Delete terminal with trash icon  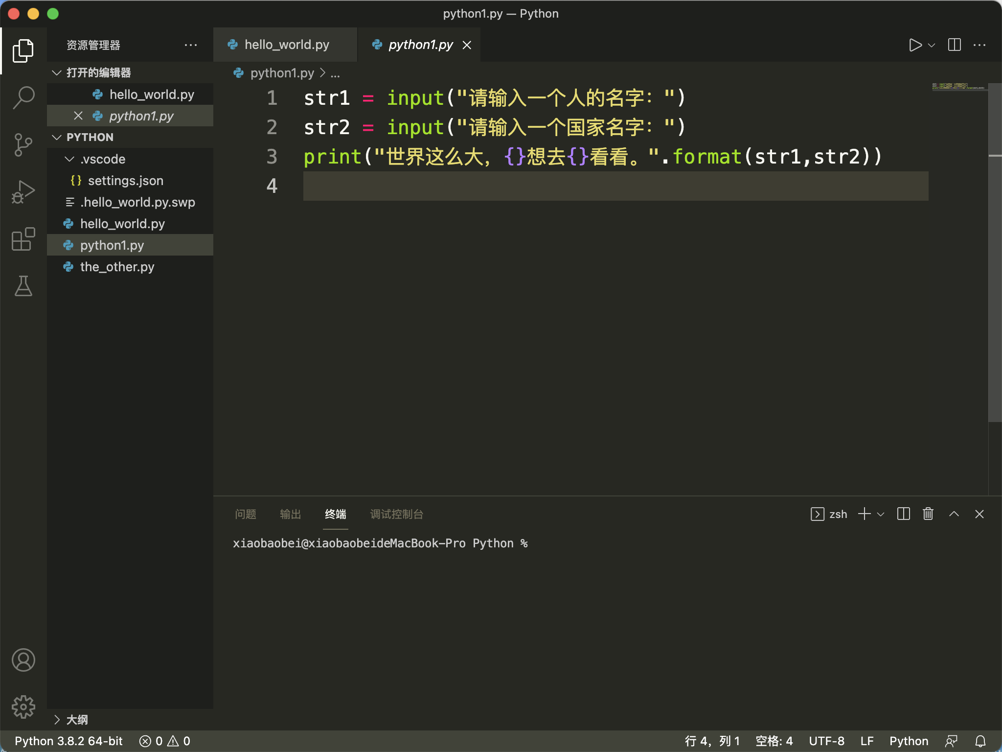(x=928, y=514)
